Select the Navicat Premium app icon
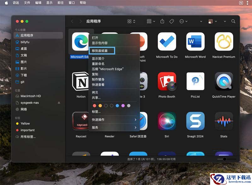The image size is (252, 185). tap(224, 41)
